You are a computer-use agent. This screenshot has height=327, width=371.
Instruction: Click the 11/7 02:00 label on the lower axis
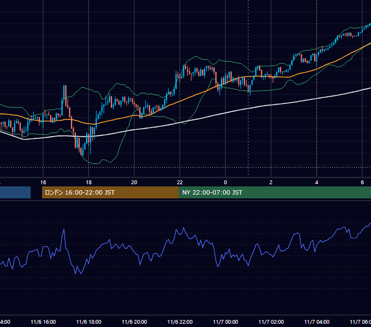coord(271,322)
